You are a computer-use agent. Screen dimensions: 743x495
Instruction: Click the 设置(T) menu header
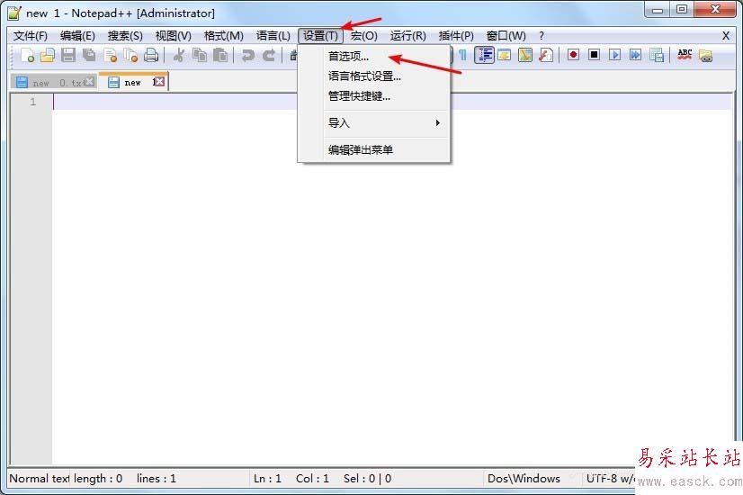click(x=321, y=36)
